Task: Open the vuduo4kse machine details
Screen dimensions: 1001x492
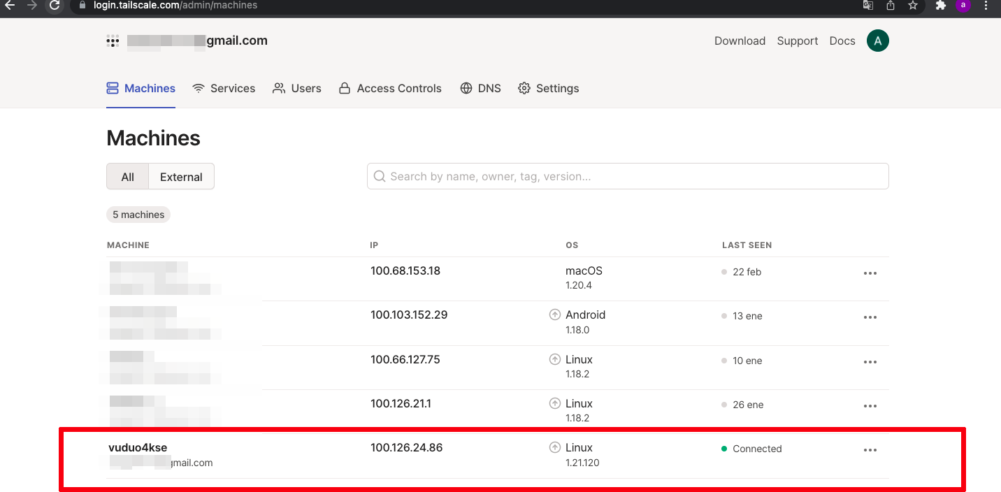Action: click(x=138, y=448)
